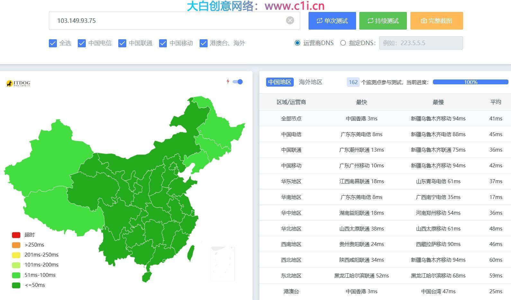Image resolution: width=511 pixels, height=300 pixels.
Task: Uncheck the 中国联通 checkbox
Action: click(x=122, y=43)
